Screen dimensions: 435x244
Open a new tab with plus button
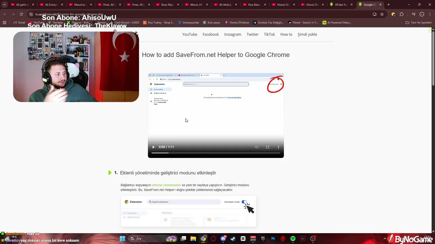[x=388, y=5]
